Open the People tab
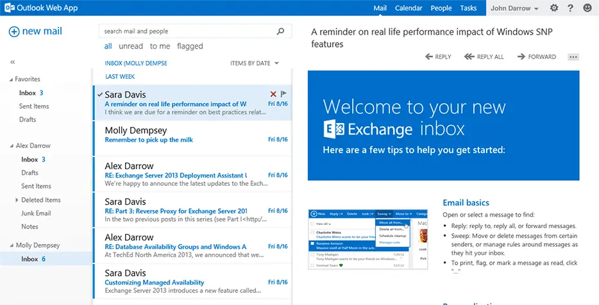Image resolution: width=599 pixels, height=305 pixels. pos(441,8)
